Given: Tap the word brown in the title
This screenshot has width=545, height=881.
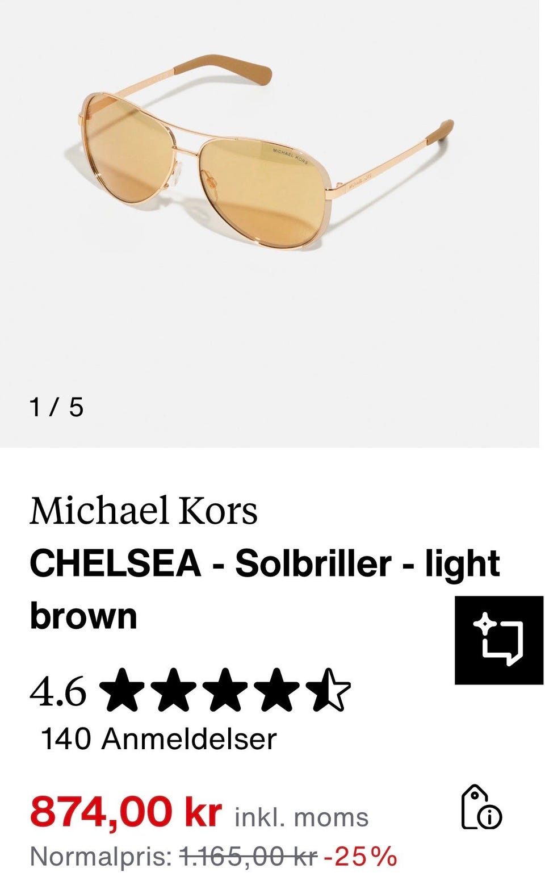Looking at the screenshot, I should click(83, 616).
